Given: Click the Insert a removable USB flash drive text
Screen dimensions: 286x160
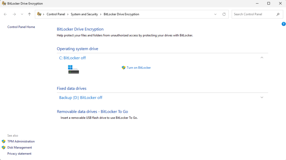Looking at the screenshot, I should coord(99,118).
